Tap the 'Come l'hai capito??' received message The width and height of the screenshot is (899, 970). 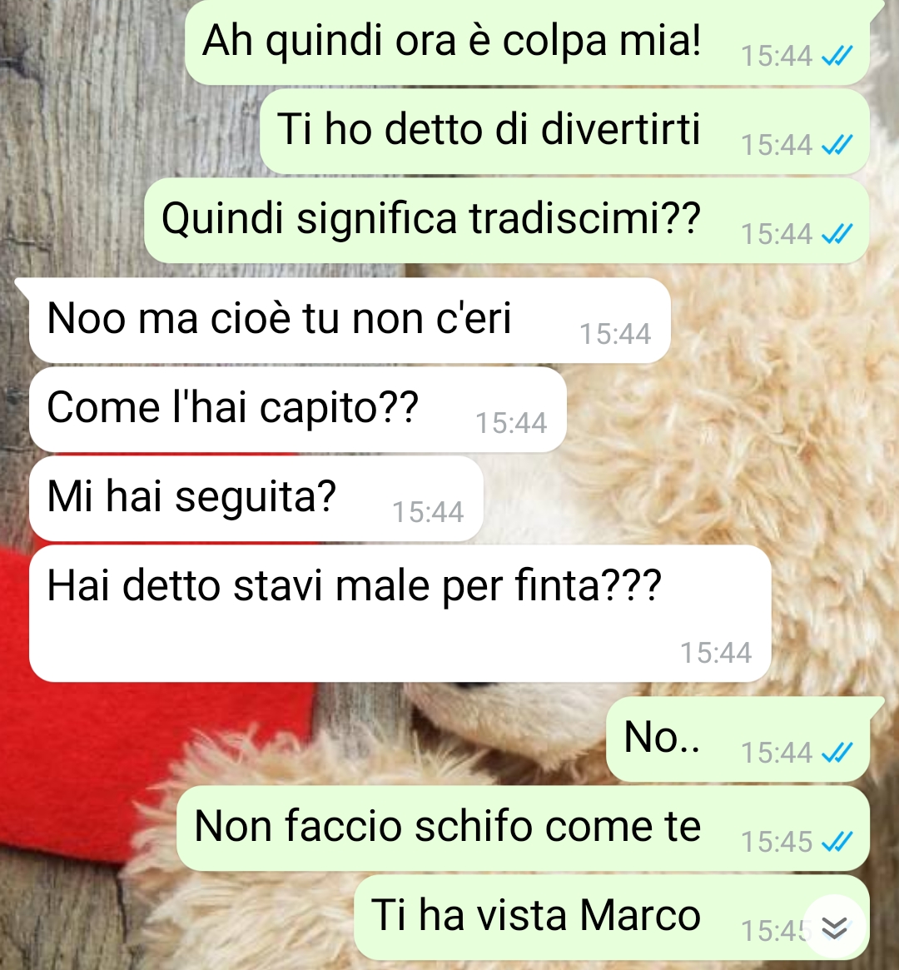click(297, 410)
